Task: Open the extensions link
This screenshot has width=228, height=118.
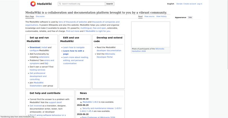Action: click(x=44, y=57)
